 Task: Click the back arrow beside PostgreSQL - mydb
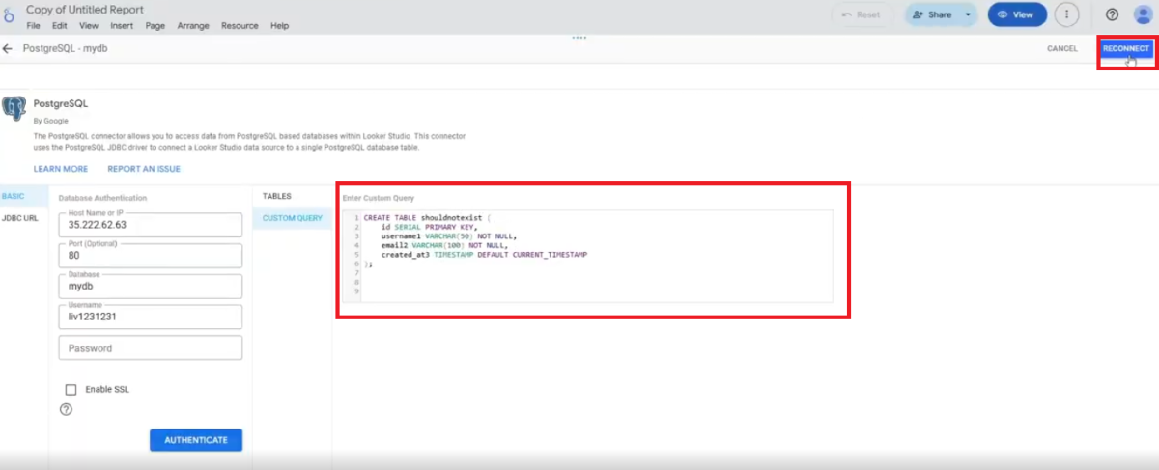[x=8, y=48]
